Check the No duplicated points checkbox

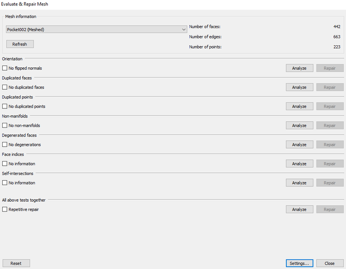coord(5,106)
